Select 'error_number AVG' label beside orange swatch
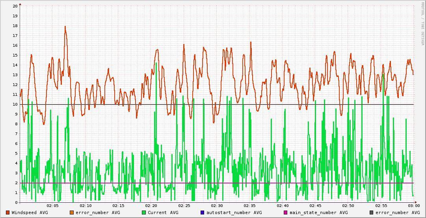Viewport: 426px width, 218px height. click(98, 213)
